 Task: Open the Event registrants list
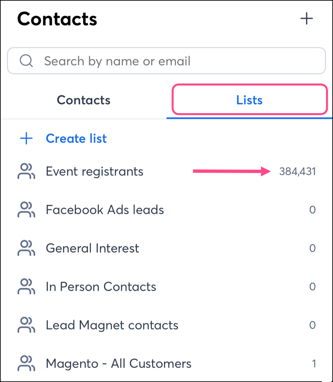(95, 171)
